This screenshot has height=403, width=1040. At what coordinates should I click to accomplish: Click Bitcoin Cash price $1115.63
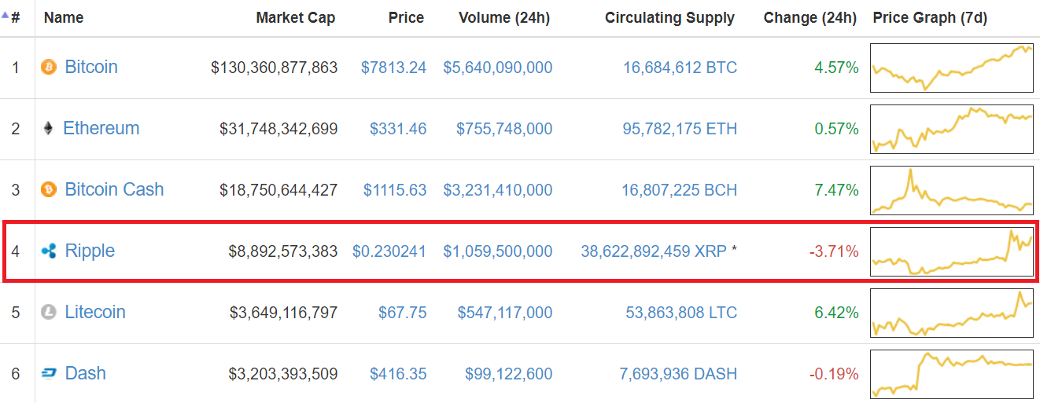[395, 190]
